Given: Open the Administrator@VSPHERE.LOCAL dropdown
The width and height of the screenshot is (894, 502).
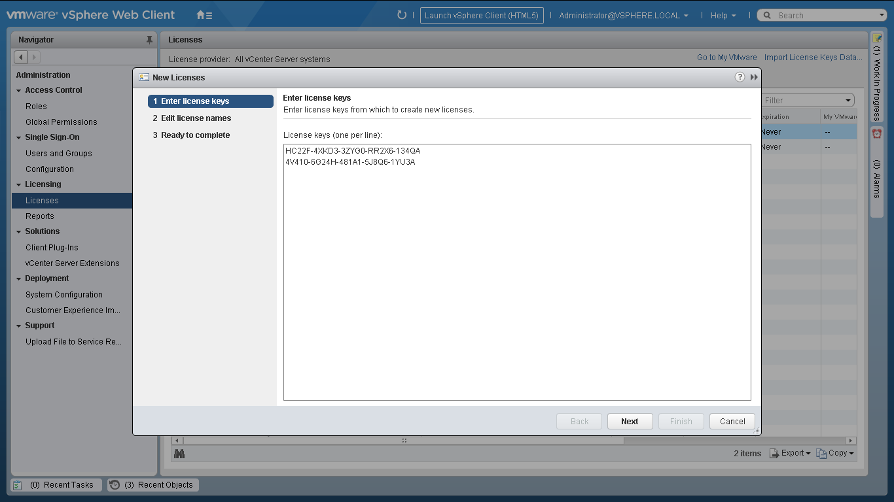Looking at the screenshot, I should [623, 16].
